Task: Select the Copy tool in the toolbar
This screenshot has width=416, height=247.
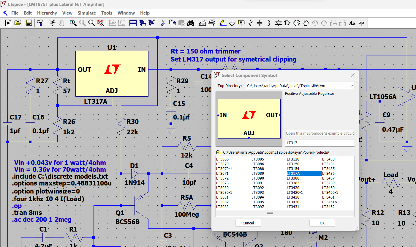Action: [172, 23]
